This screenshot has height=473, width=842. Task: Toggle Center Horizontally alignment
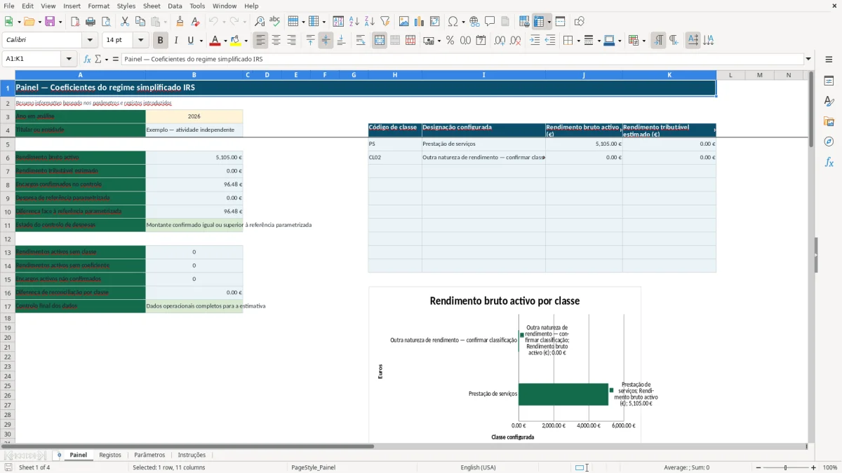(x=276, y=41)
